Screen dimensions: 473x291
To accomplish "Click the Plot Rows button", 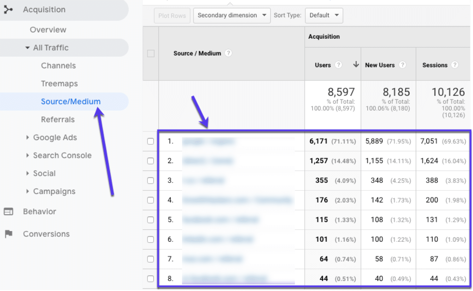I will pos(172,15).
